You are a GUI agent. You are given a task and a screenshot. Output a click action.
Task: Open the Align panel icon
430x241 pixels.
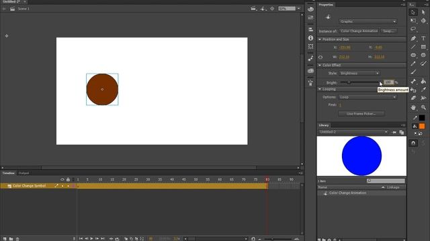pyautogui.click(x=310, y=29)
